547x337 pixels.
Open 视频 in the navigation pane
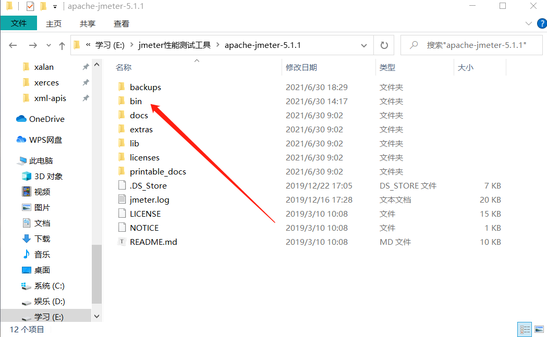coord(42,192)
